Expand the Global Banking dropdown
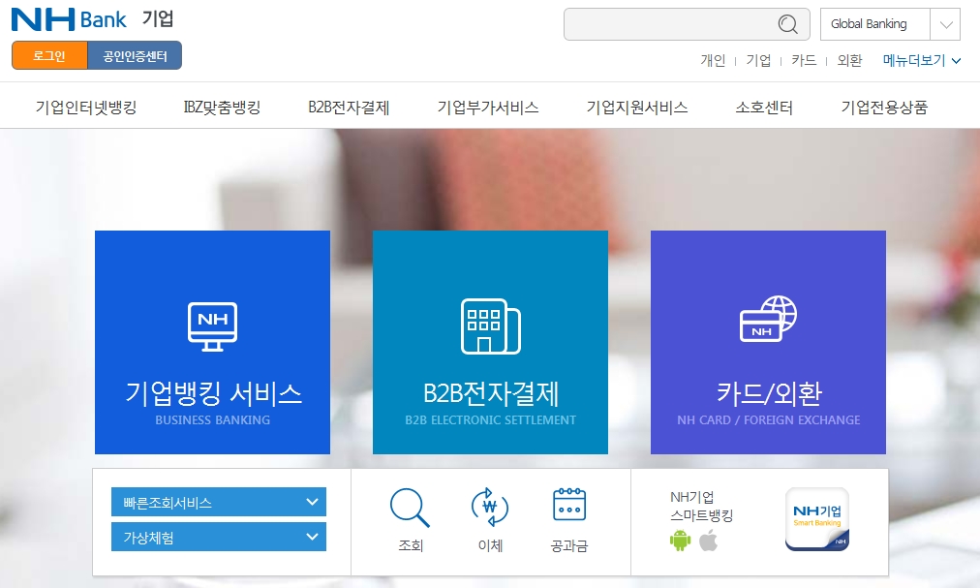This screenshot has width=980, height=588. [x=890, y=24]
